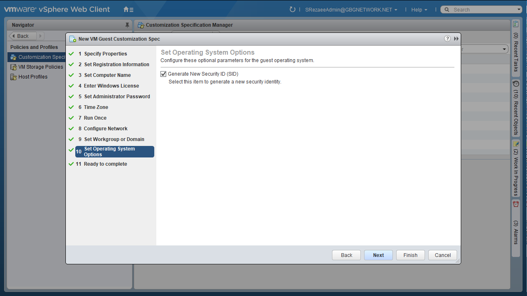Go to step 8 Configure Network

pyautogui.click(x=105, y=129)
